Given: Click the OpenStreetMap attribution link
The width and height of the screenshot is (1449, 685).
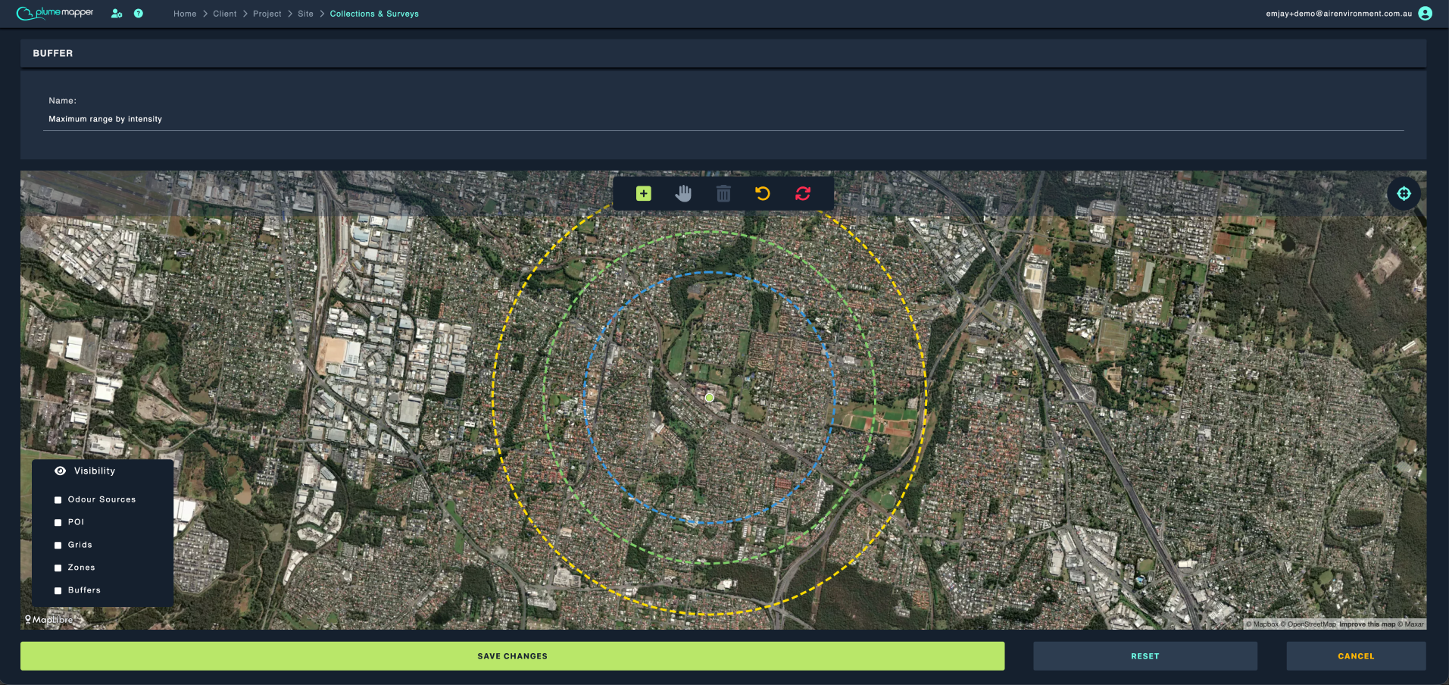Looking at the screenshot, I should pyautogui.click(x=1309, y=624).
